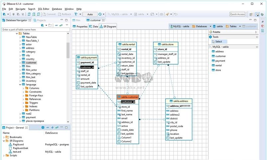
Task: Click Link with Editor arrows in Database Navigator
Action: pos(61,25)
